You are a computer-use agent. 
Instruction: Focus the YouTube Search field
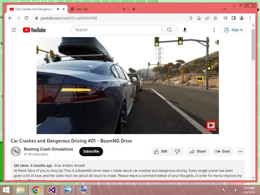pyautogui.click(x=116, y=30)
